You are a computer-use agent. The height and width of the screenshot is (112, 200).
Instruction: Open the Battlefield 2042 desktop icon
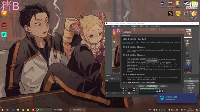tap(4, 36)
